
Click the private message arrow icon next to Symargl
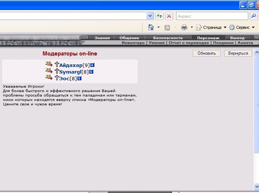(x=49, y=71)
